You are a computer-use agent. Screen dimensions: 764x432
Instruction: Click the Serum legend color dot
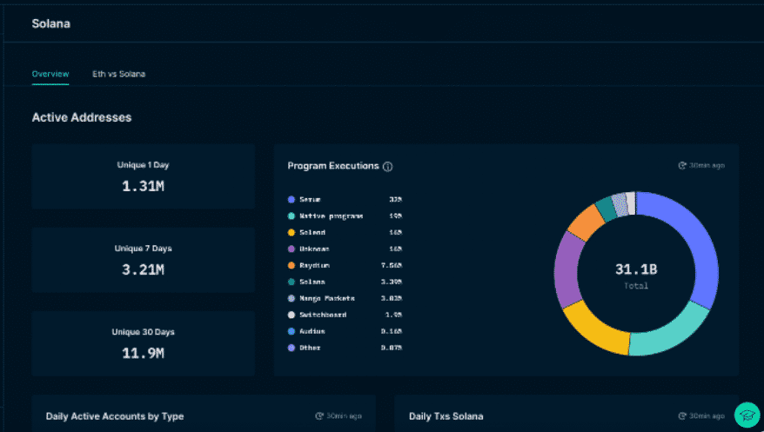(292, 199)
